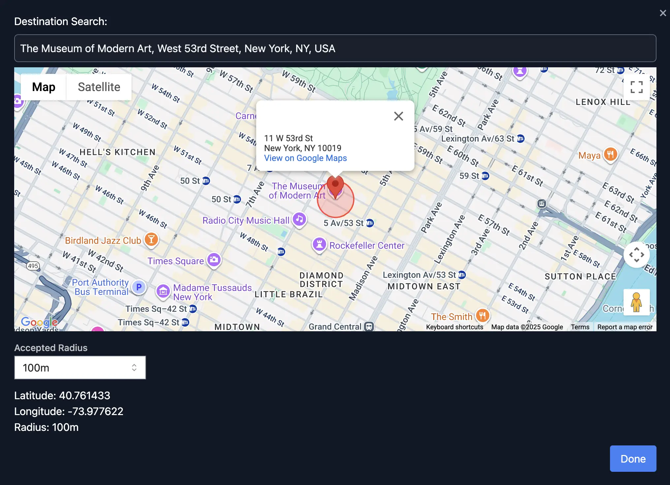Click the Maya restaurant label
Screen dimensions: 670x485
590,155
